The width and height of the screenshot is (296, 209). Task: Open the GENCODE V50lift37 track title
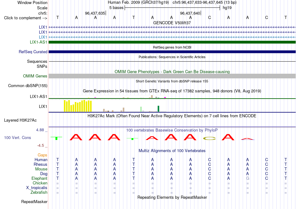172,23
